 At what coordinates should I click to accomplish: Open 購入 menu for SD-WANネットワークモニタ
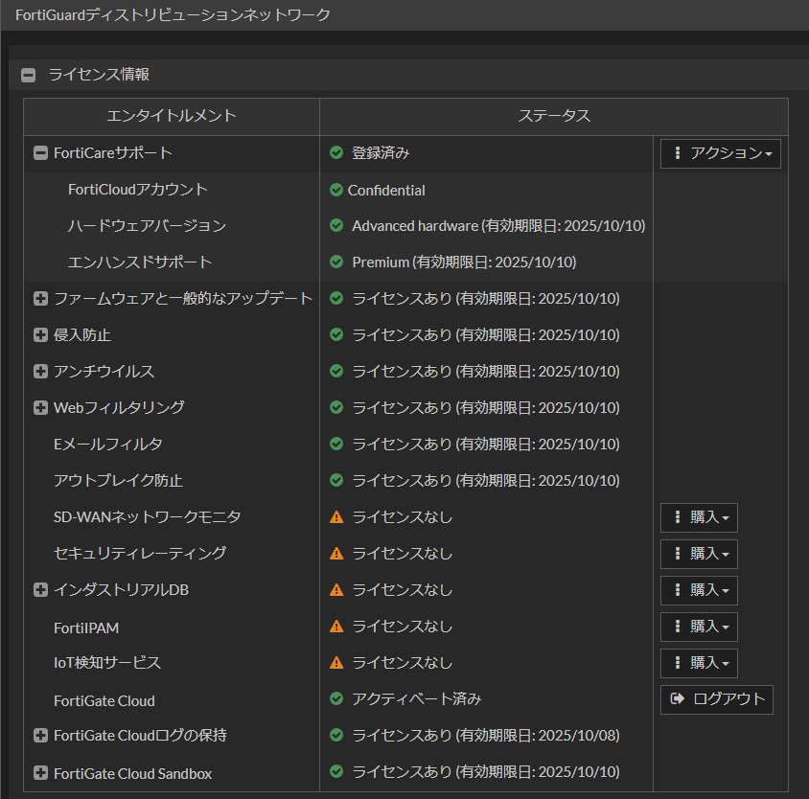(699, 517)
